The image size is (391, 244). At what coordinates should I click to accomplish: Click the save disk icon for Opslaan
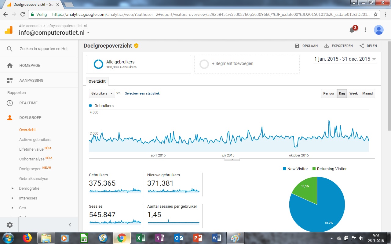pyautogui.click(x=297, y=46)
